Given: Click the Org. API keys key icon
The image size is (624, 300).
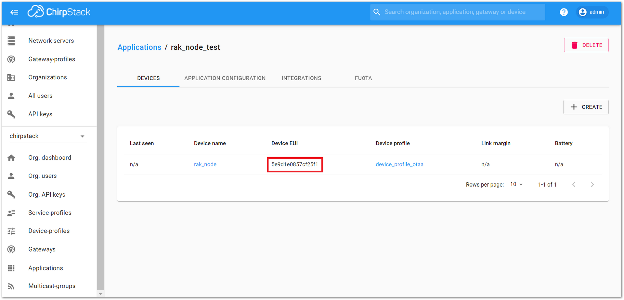Looking at the screenshot, I should coord(11,194).
